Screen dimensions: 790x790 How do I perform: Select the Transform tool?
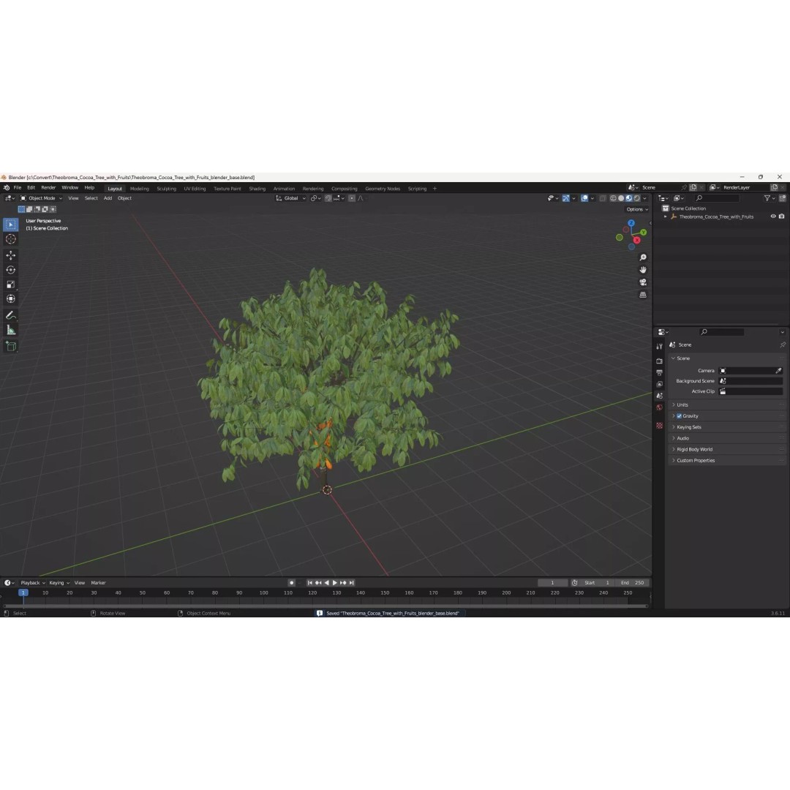10,299
